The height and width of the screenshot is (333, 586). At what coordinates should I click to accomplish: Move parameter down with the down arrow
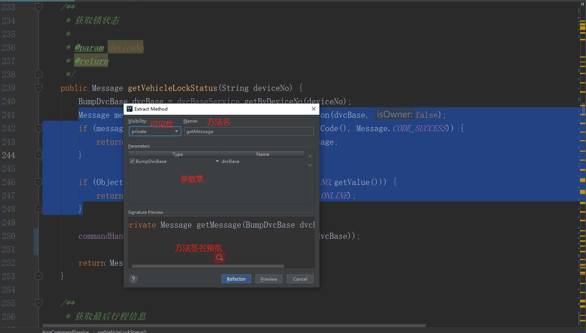tap(310, 165)
